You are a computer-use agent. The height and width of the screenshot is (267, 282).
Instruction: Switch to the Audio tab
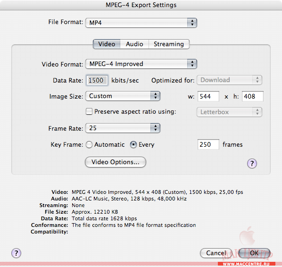click(134, 44)
